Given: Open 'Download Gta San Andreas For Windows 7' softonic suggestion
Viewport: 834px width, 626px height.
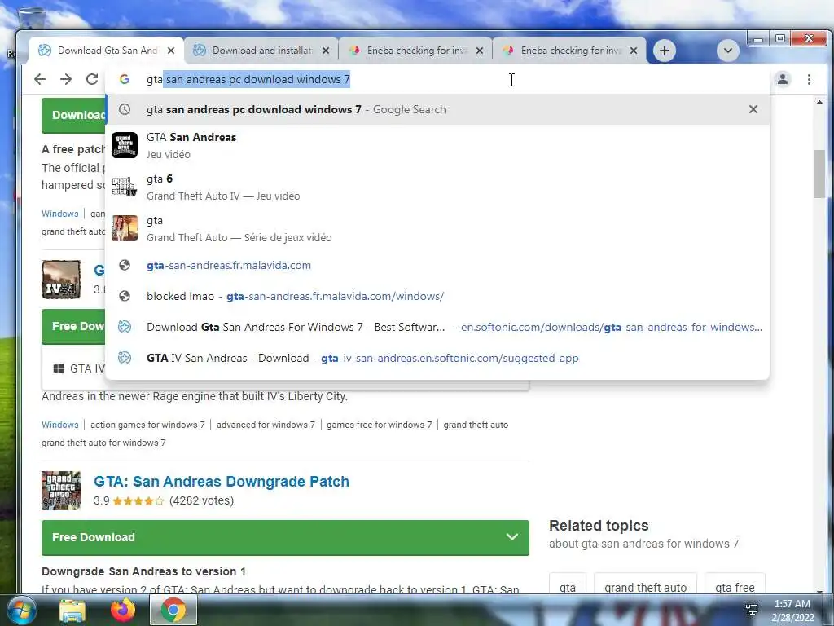Looking at the screenshot, I should coord(437,327).
